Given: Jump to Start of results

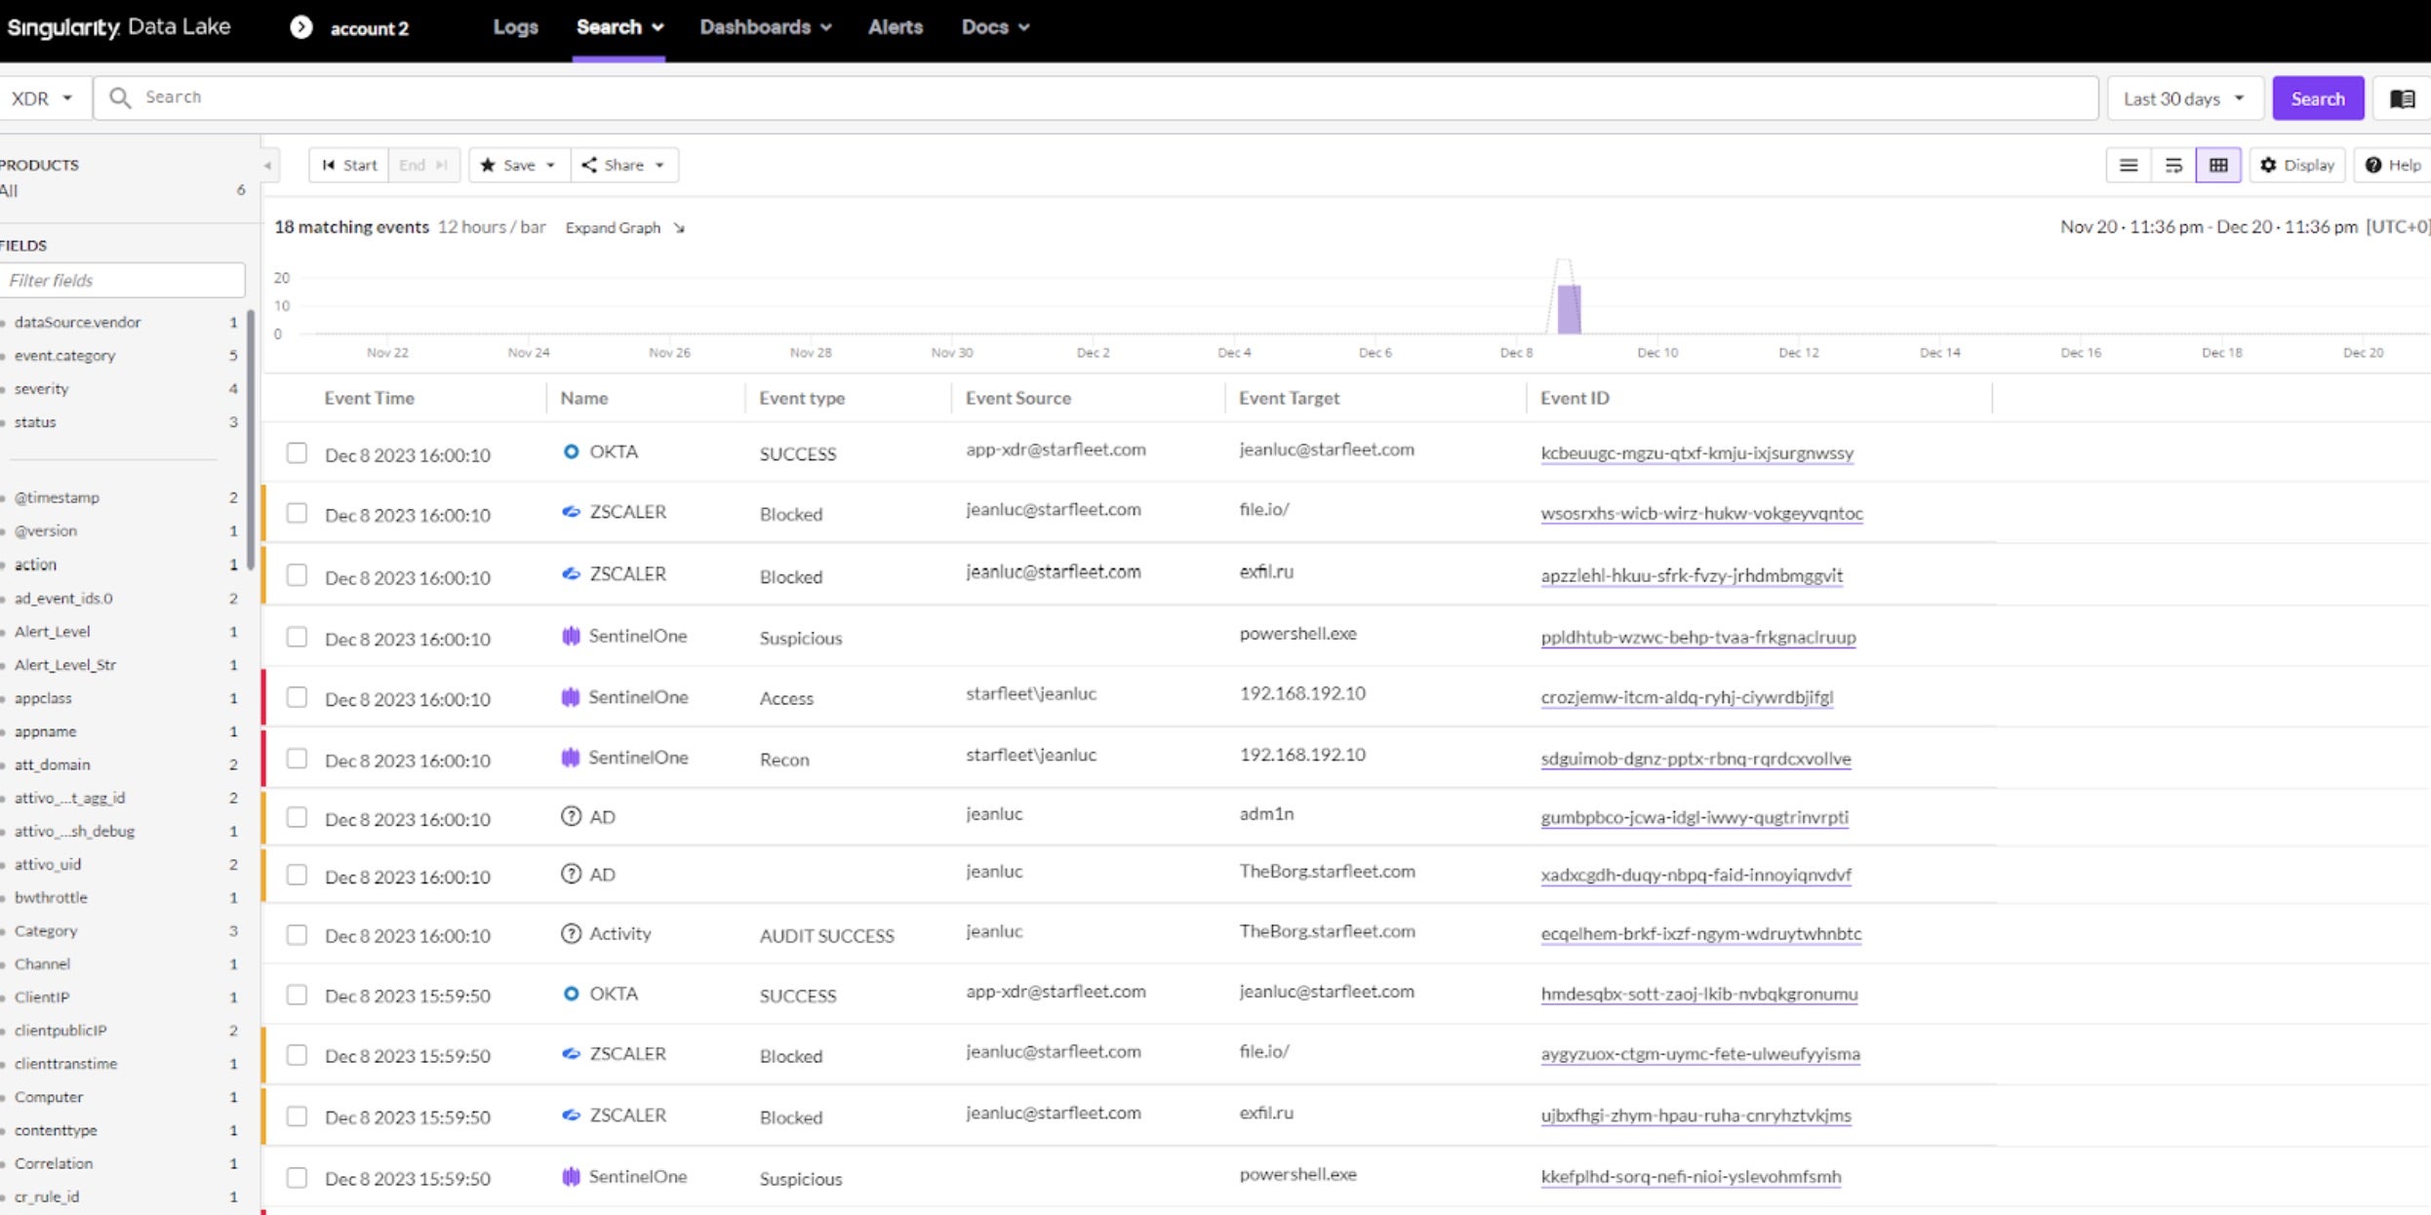Looking at the screenshot, I should point(349,165).
